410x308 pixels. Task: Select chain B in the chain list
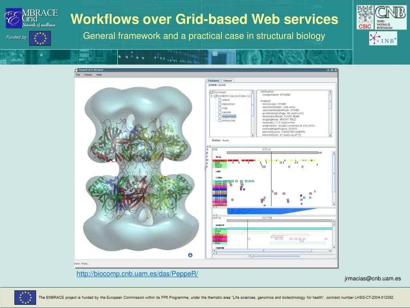click(x=207, y=153)
